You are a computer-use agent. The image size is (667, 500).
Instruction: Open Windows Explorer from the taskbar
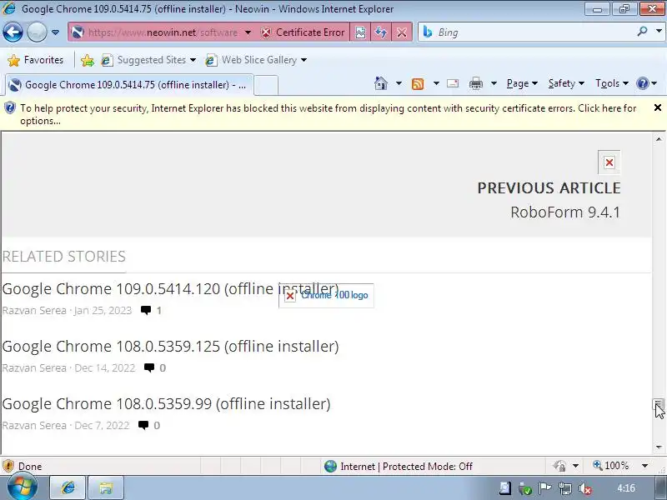pyautogui.click(x=106, y=487)
